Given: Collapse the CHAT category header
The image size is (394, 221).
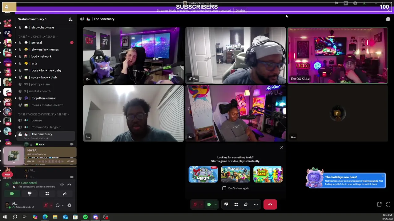Looking at the screenshot, I should point(38,37).
